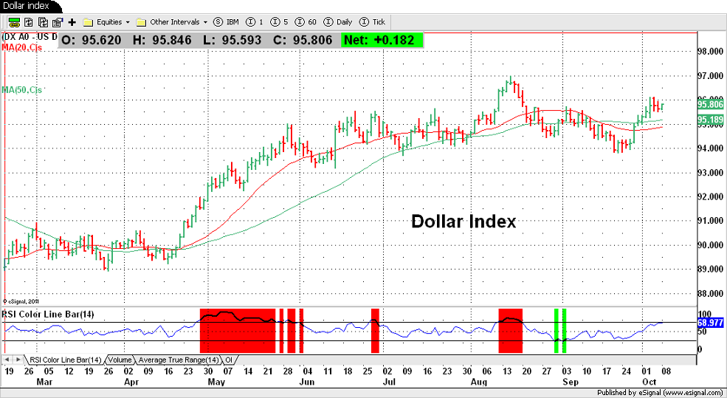Click the Net +0.182 green box
This screenshot has width=727, height=398.
pos(382,40)
